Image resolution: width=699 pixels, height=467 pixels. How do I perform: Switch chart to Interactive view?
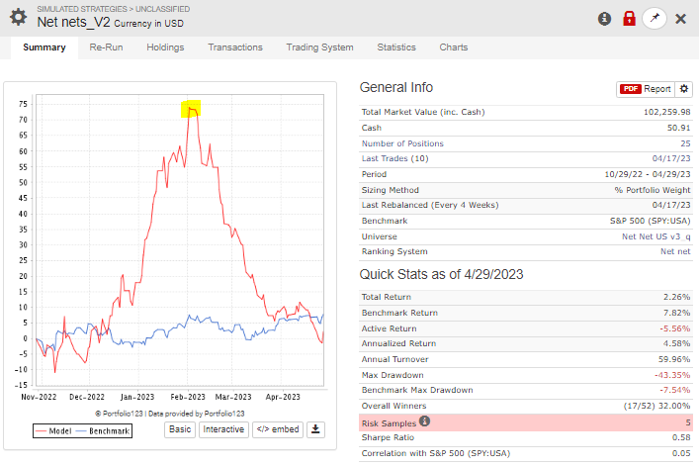coord(223,429)
